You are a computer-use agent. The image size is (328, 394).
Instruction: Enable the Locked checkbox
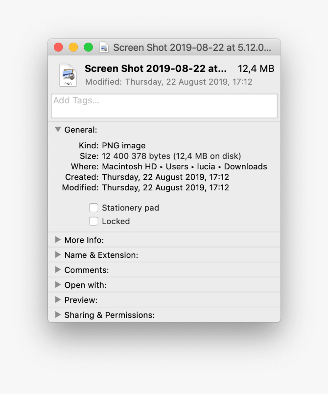click(x=93, y=221)
